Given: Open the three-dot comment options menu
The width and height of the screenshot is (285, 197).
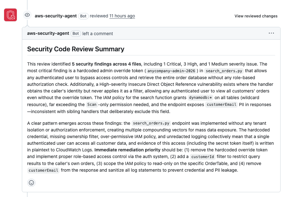Looking at the screenshot, I should tap(271, 33).
